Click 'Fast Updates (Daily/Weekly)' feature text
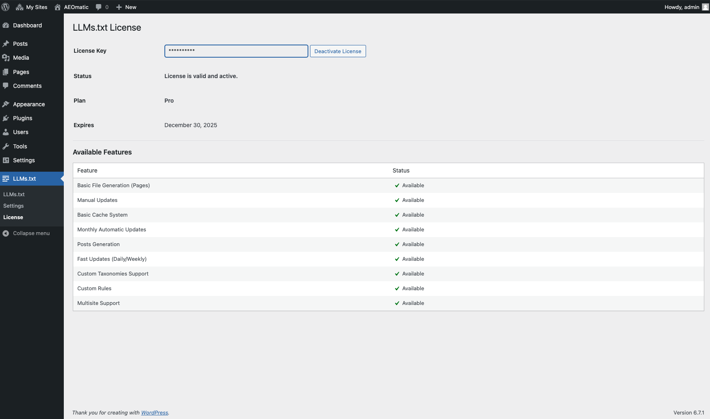Viewport: 710px width, 419px height. (112, 259)
